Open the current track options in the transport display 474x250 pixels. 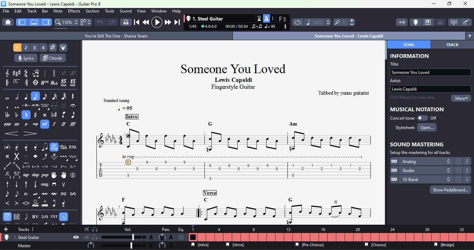pos(273,19)
